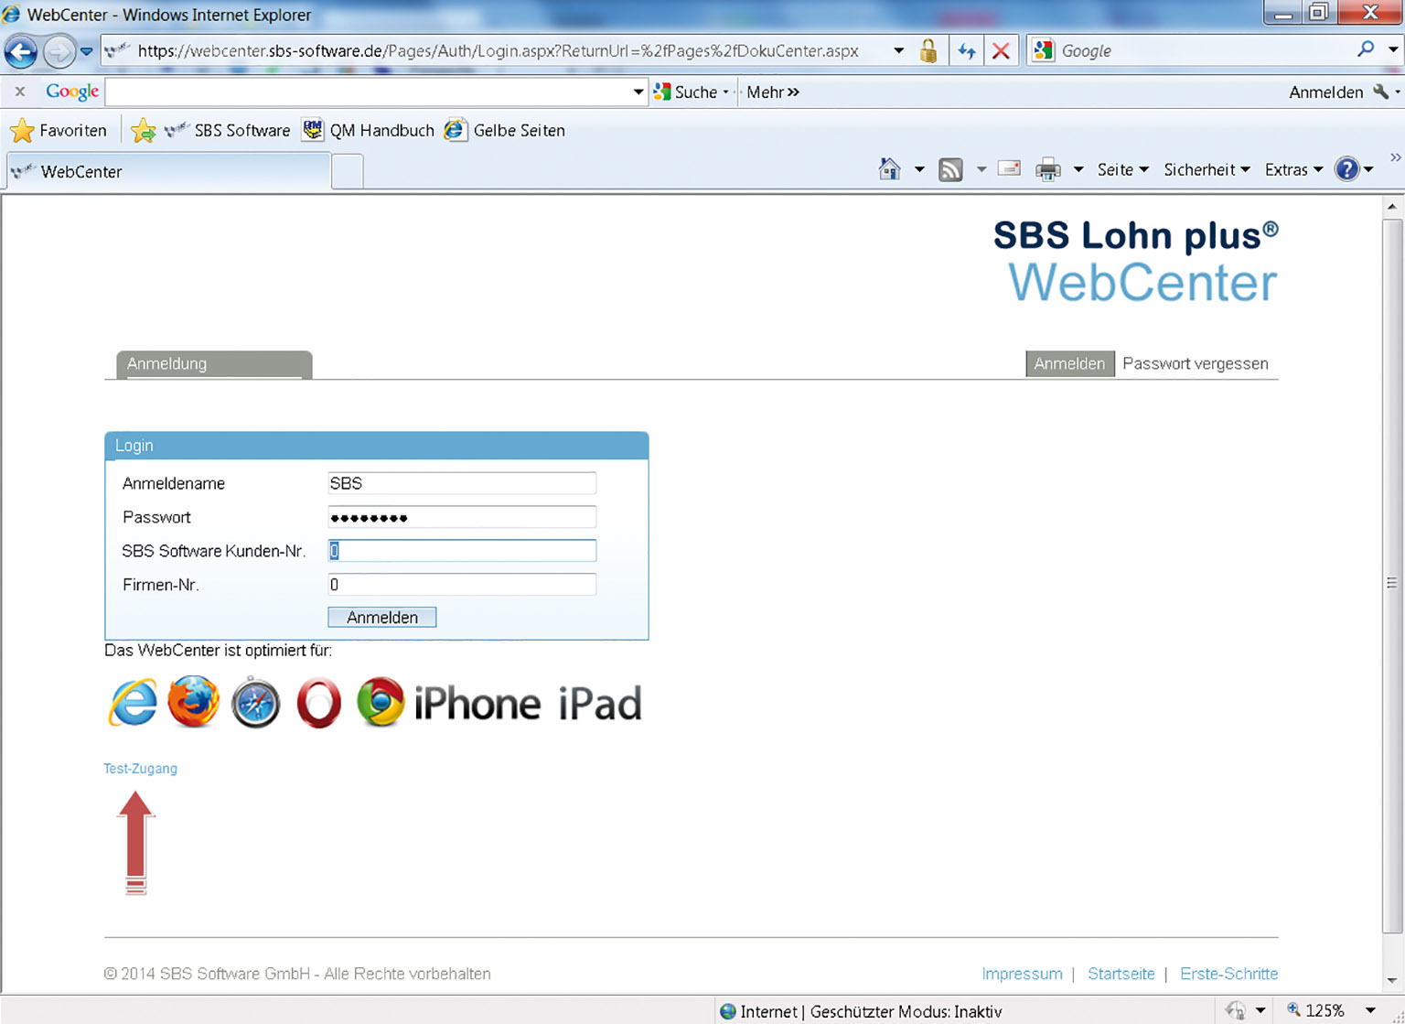Click into the Firmen-Nr. input field
The image size is (1405, 1024).
(462, 585)
